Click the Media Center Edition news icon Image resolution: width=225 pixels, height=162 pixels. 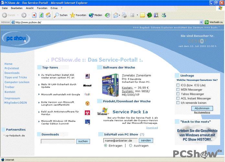tap(87, 122)
